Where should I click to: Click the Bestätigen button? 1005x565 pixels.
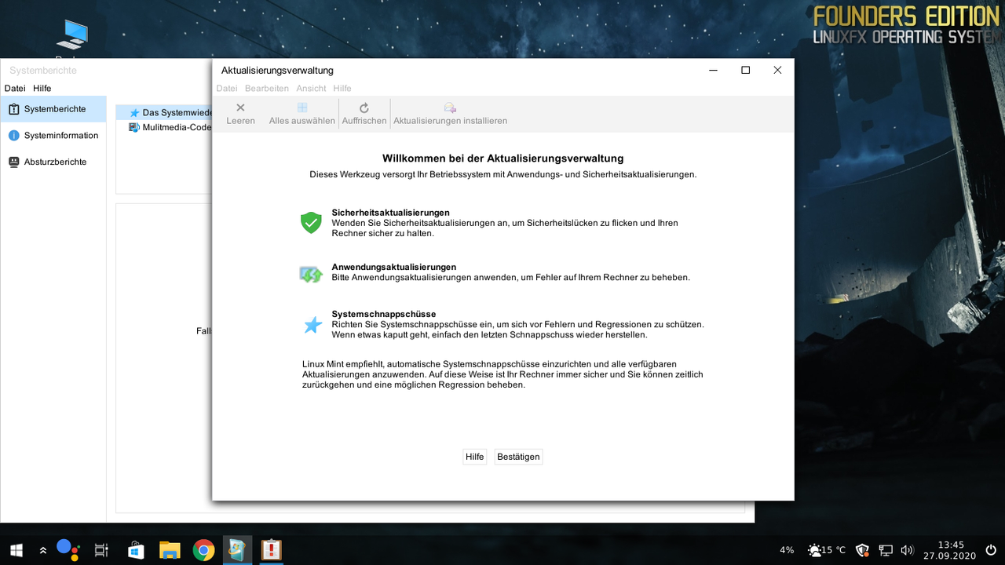pos(518,457)
